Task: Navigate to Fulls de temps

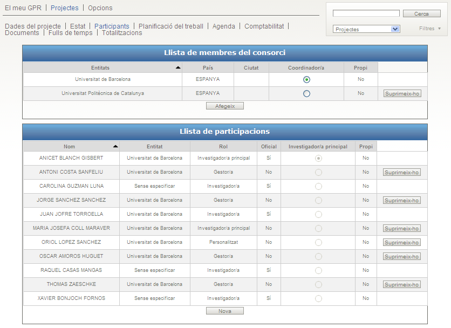Action: click(x=70, y=33)
